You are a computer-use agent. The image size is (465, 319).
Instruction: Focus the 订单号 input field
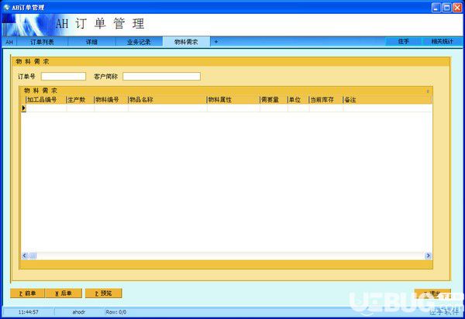coord(64,77)
